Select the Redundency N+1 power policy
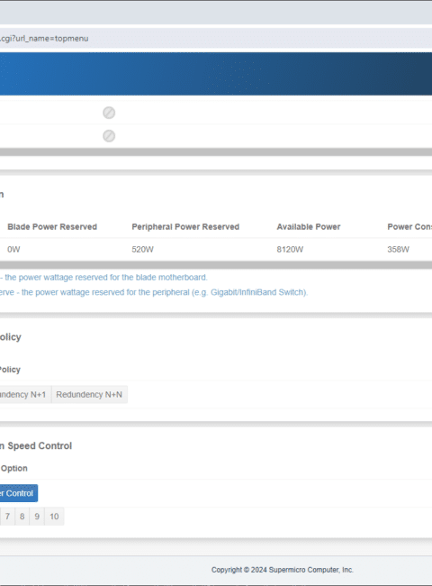Viewport: 432px width, 586px height. [x=25, y=394]
